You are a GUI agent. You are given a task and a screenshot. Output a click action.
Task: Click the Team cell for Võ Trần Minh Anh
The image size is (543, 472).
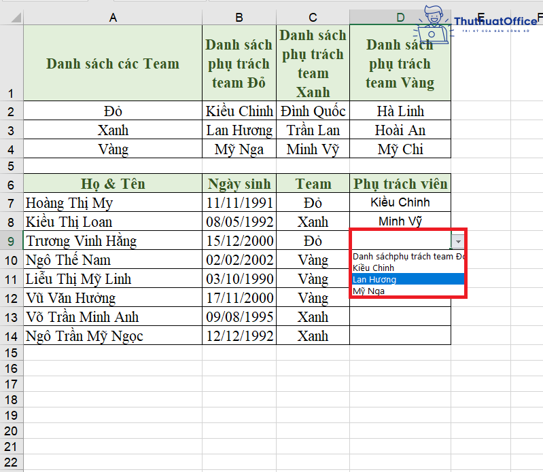tap(313, 316)
